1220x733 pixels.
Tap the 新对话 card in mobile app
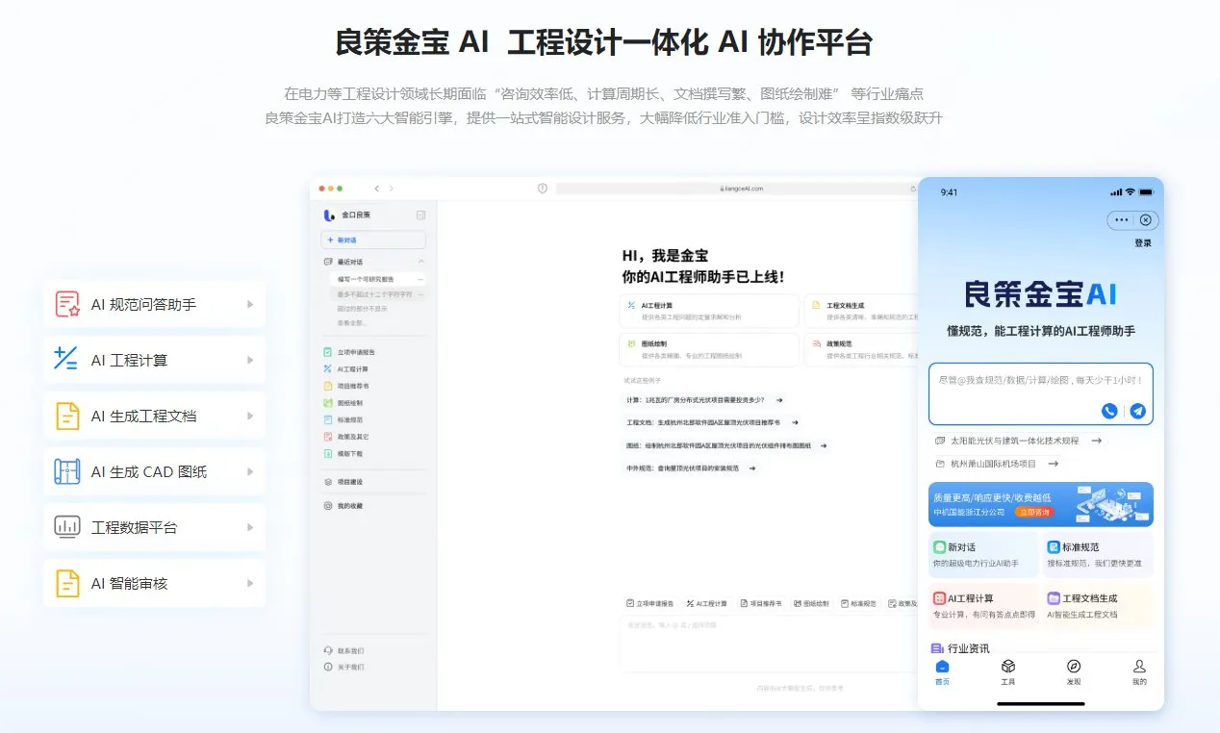tap(983, 555)
